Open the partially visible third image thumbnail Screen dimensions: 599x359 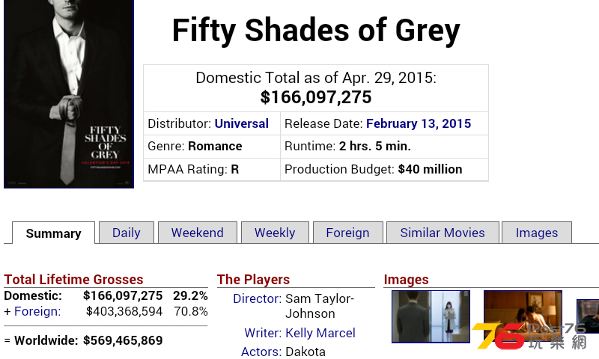pos(588,316)
